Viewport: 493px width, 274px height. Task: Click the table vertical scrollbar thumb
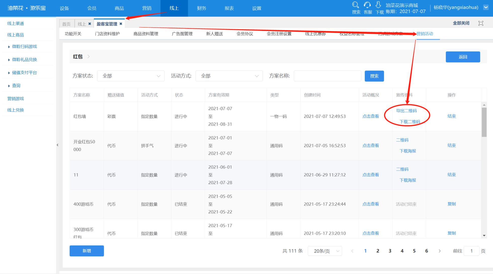click(484, 122)
